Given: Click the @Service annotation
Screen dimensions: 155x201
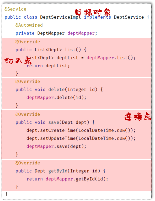Looking at the screenshot, I should click(x=15, y=9).
